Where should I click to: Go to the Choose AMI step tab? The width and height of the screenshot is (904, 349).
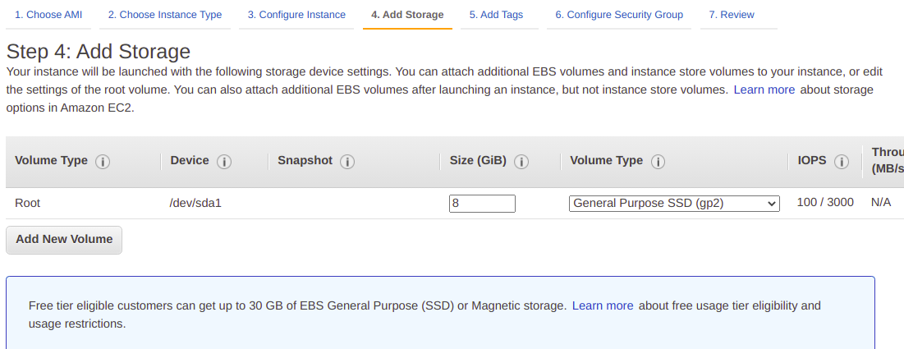pos(48,15)
